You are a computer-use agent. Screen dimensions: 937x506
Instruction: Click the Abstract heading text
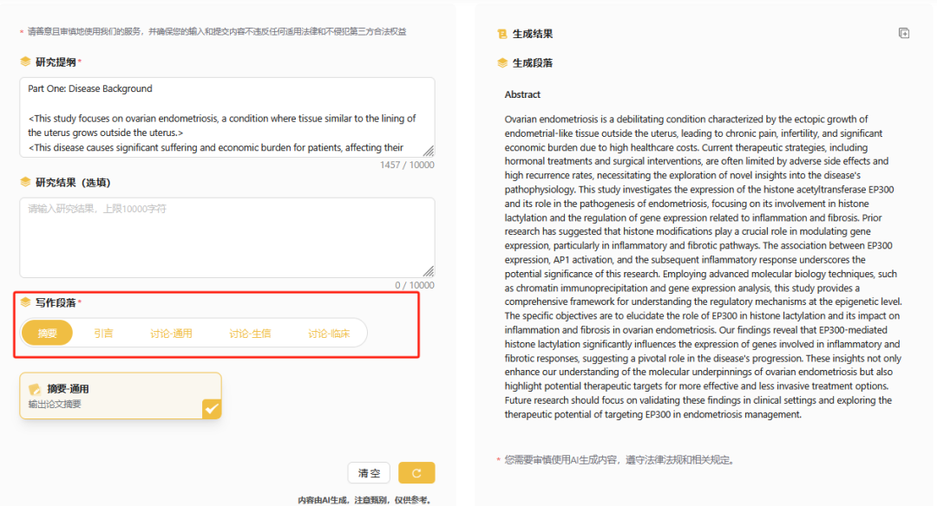point(522,94)
